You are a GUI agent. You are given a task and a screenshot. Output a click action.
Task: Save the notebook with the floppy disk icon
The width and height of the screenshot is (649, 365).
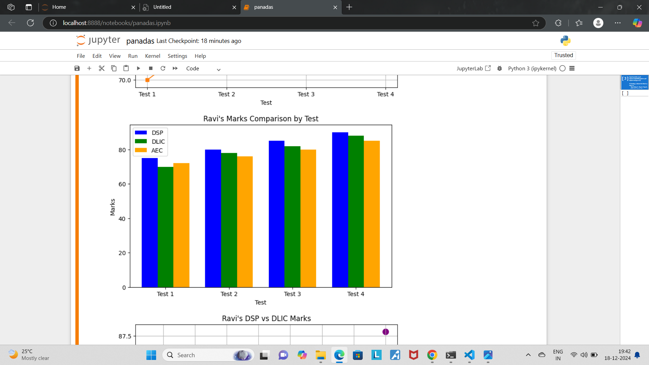click(77, 68)
